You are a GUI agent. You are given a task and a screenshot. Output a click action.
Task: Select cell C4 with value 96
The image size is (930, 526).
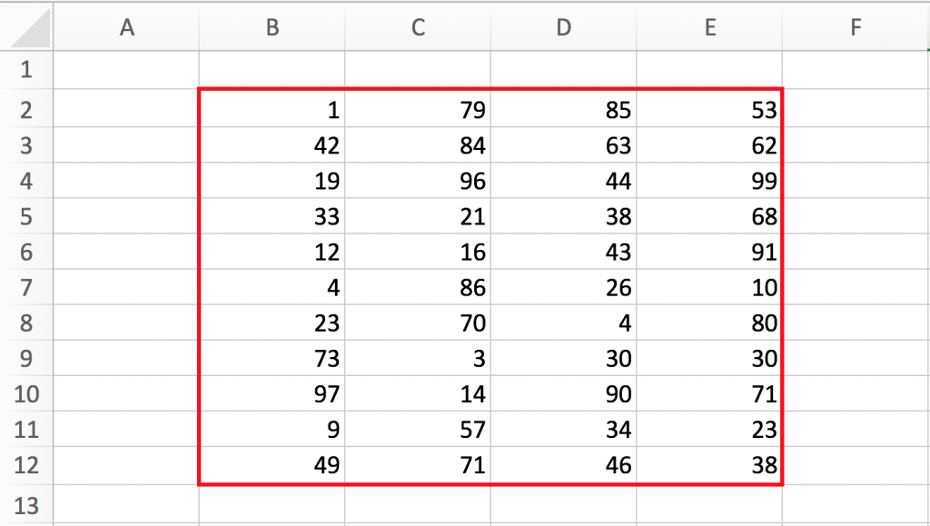418,181
